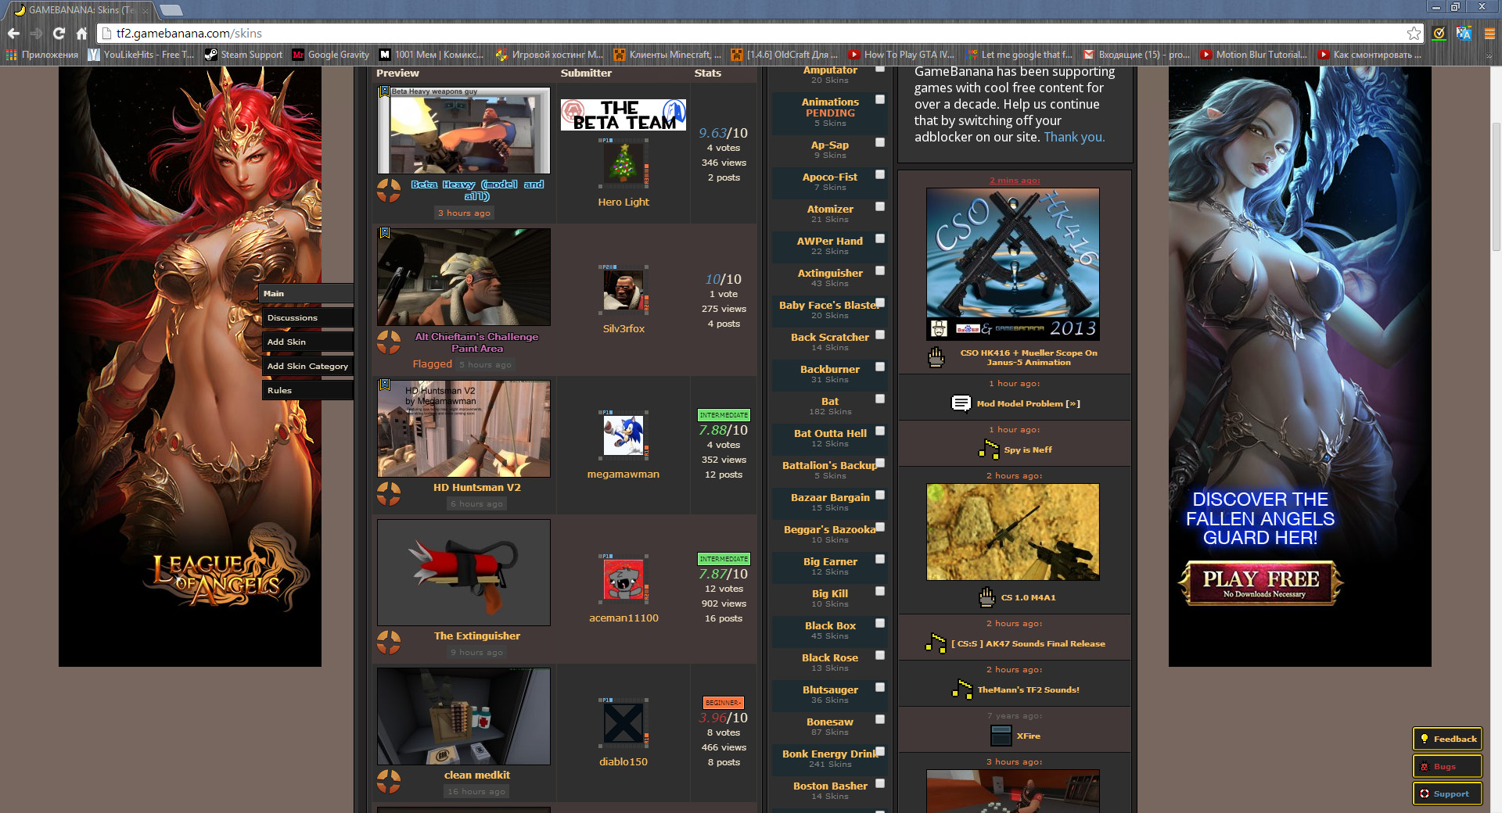The width and height of the screenshot is (1502, 813).
Task: Click the music note icon by Spy is Neff
Action: 989,449
